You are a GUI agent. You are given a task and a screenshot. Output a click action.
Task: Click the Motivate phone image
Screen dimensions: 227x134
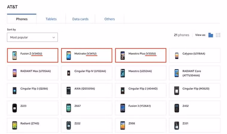[68, 55]
